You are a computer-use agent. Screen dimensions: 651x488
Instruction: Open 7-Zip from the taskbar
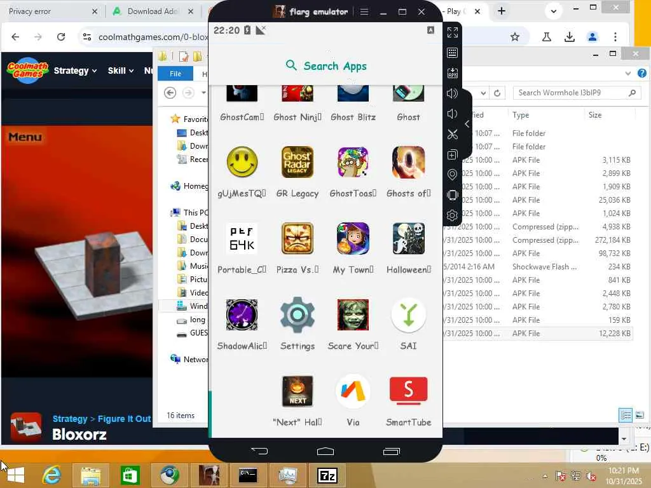(x=327, y=475)
